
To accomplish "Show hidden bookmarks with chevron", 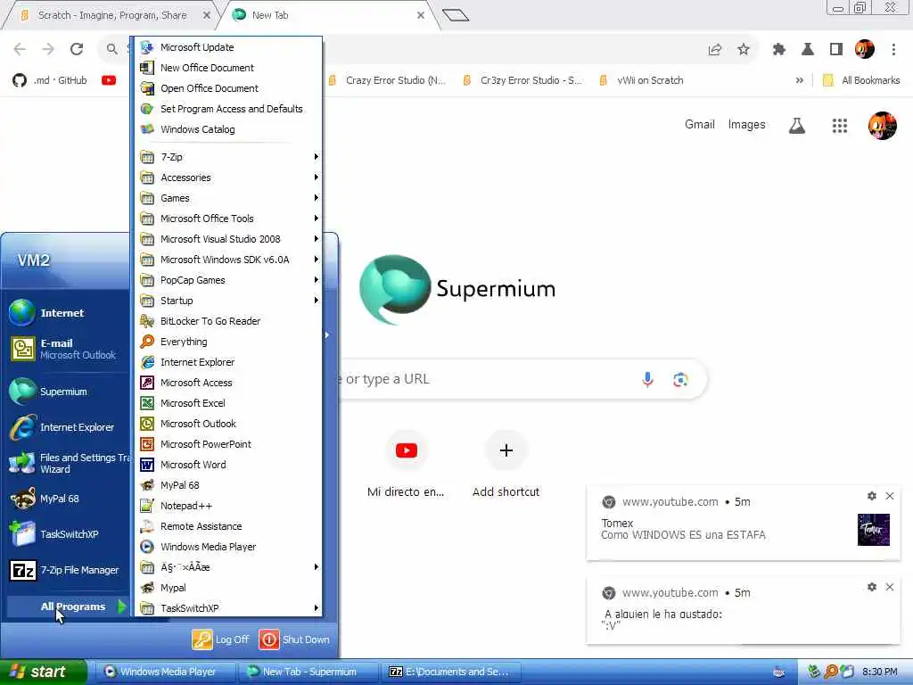I will tap(800, 80).
